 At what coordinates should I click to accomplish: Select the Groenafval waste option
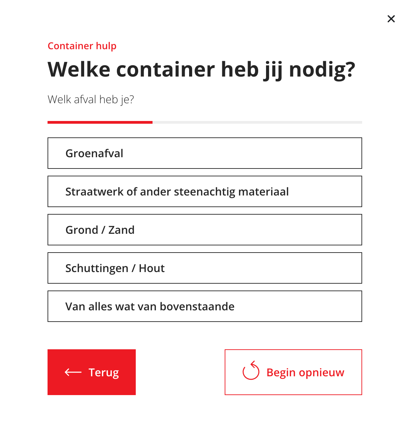[x=204, y=153]
